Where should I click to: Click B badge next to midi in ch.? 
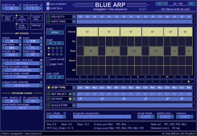coord(20,5)
